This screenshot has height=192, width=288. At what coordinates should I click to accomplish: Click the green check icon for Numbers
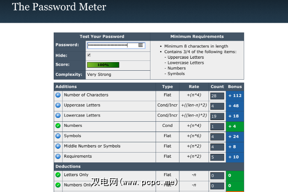(58, 126)
